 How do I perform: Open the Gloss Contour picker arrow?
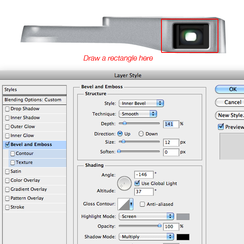131,204
